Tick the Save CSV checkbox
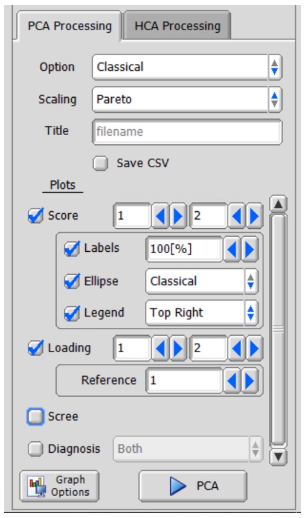This screenshot has height=518, width=305. pyautogui.click(x=100, y=163)
